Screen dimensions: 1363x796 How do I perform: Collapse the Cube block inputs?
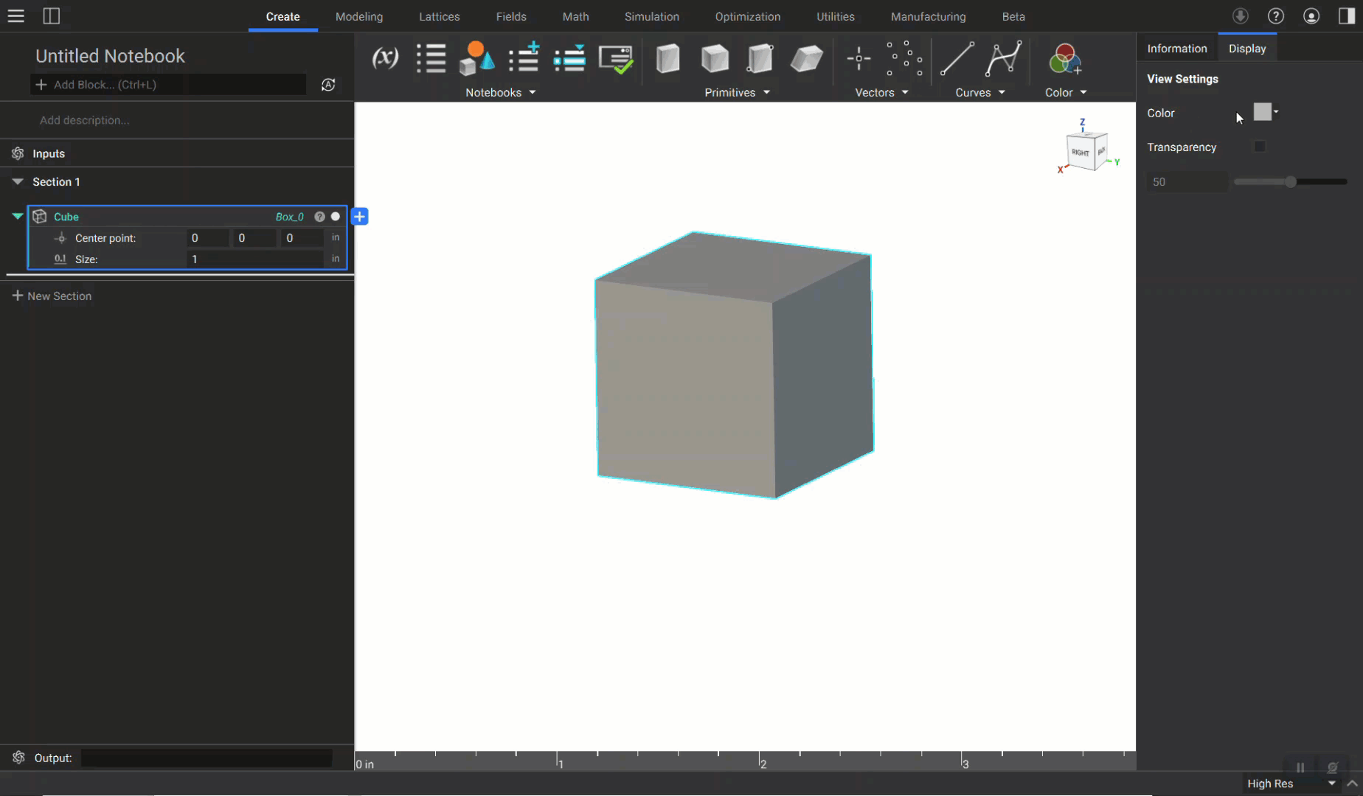(x=17, y=216)
